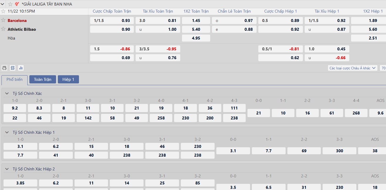Screen dimensions: 386x190
Task: Collapse the Tỷ Số Chính Xác Hiệp 2 section
Action: pyautogui.click(x=7, y=169)
